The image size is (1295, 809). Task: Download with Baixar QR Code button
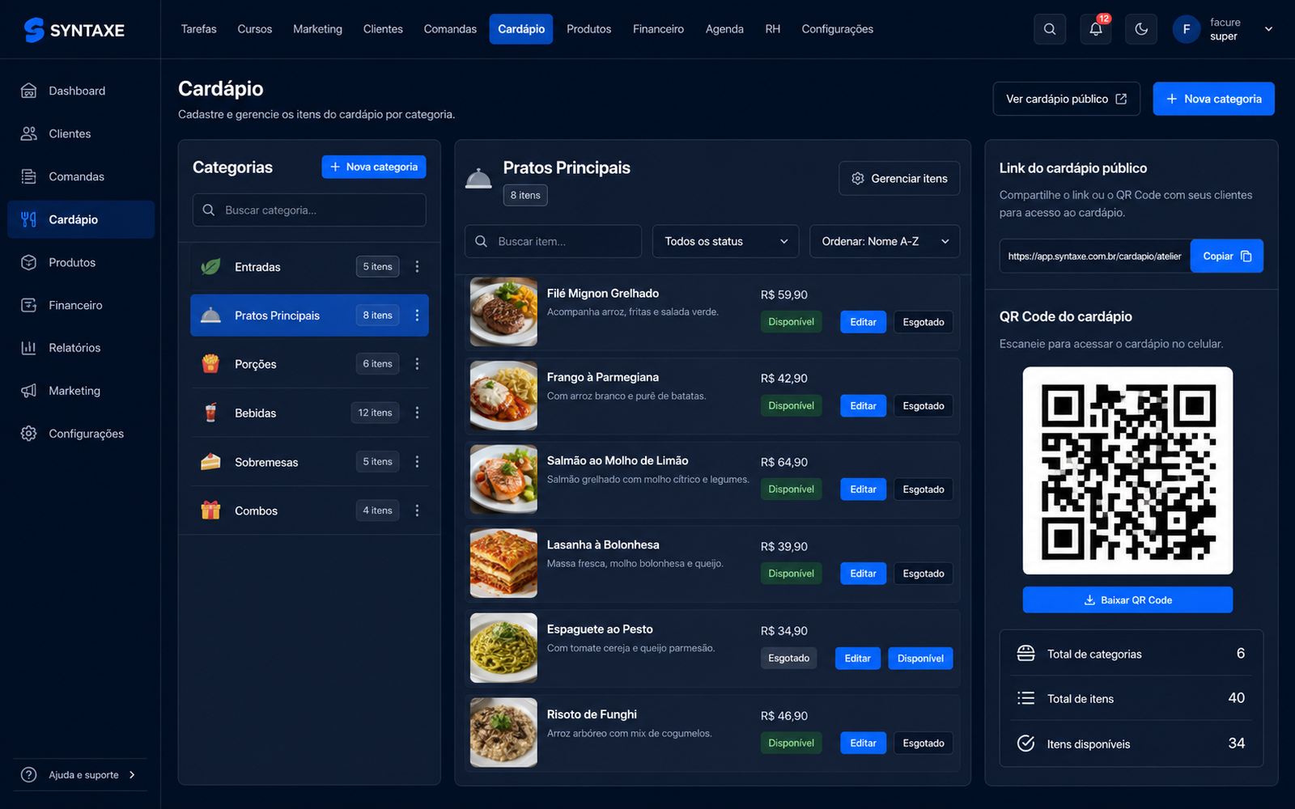pyautogui.click(x=1127, y=600)
